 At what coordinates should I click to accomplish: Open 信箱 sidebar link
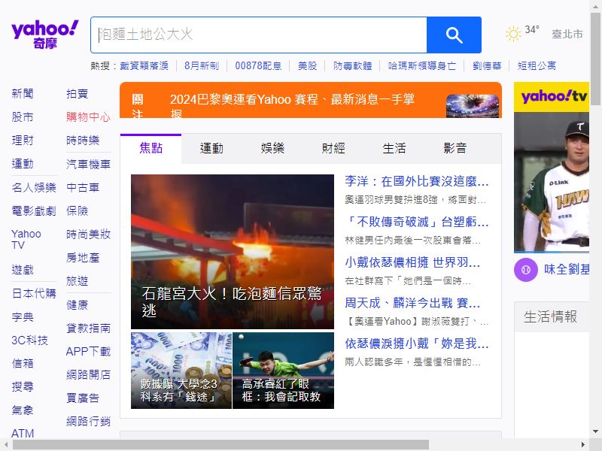coord(23,364)
